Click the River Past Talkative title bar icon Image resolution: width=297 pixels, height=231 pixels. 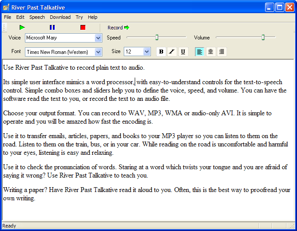point(6,7)
